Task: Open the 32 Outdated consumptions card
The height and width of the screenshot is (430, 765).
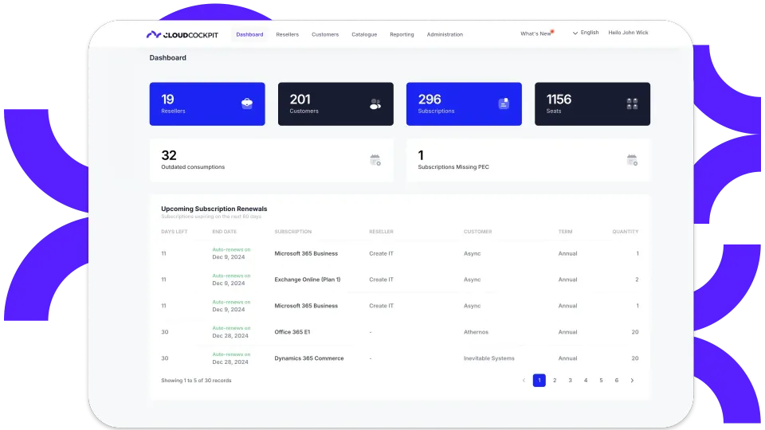Action: (x=271, y=160)
